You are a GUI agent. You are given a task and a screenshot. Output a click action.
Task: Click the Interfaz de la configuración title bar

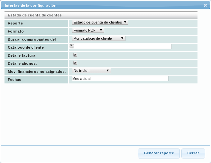(96, 5)
